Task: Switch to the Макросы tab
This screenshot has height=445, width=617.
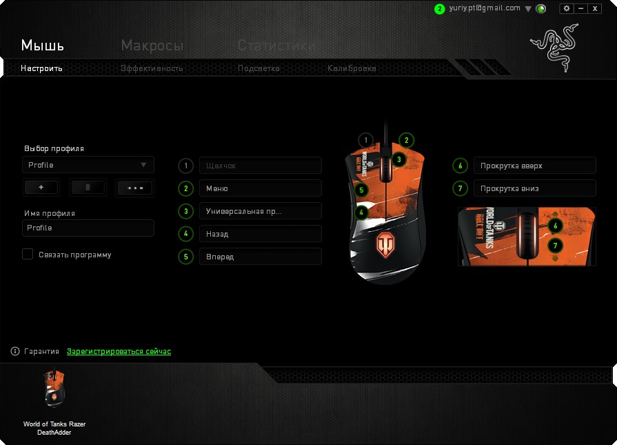Action: point(152,46)
